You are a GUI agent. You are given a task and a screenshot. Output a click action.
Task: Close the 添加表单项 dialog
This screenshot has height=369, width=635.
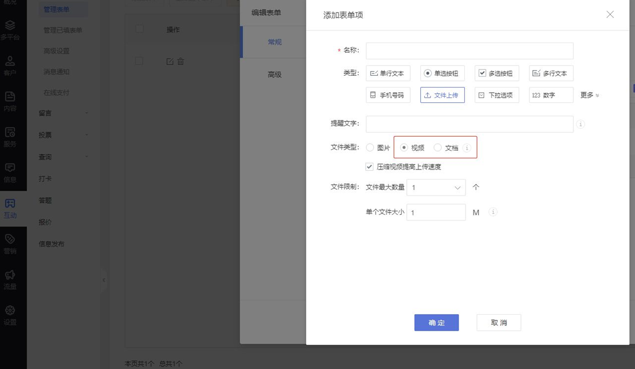click(x=610, y=15)
